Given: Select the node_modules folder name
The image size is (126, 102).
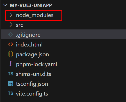Looking at the screenshot, I should (x=35, y=15).
